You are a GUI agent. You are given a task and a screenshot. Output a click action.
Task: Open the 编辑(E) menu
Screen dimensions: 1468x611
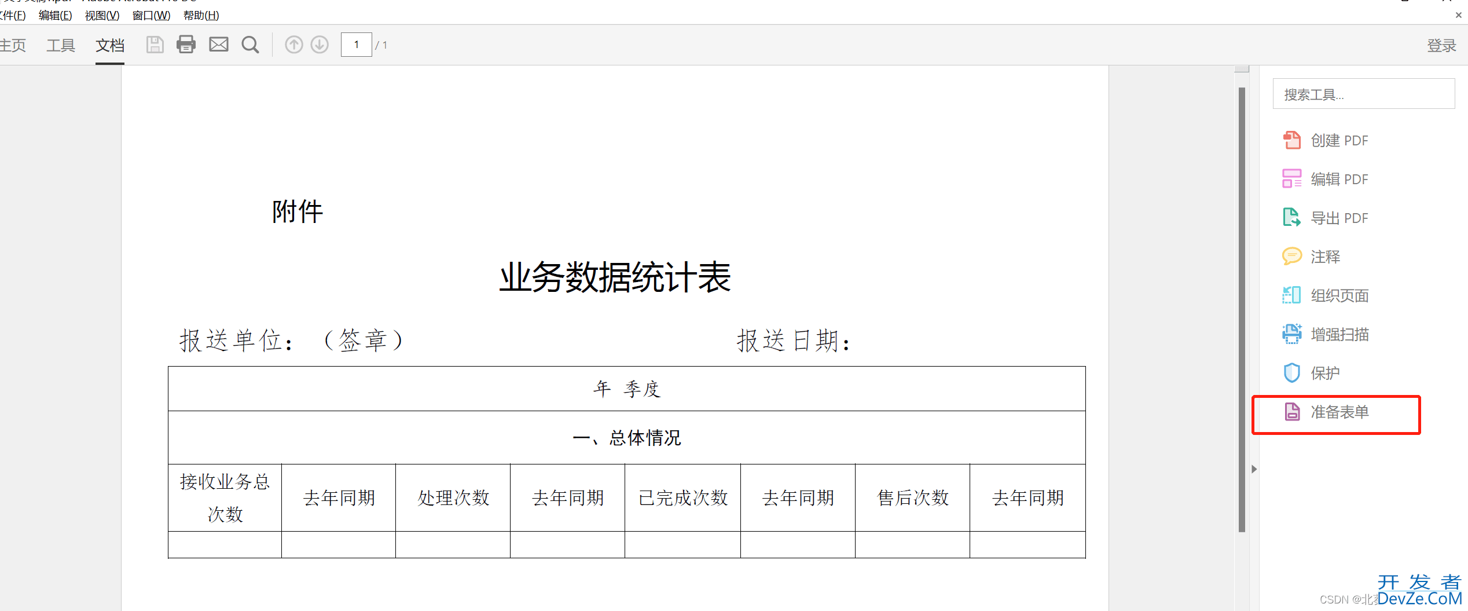(x=56, y=16)
